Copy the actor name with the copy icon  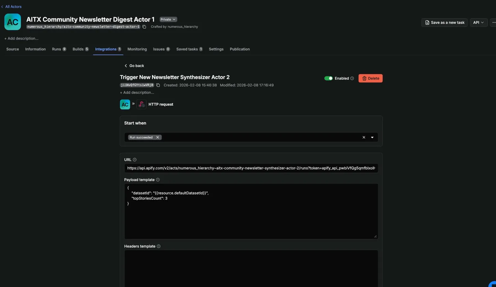[x=144, y=27]
